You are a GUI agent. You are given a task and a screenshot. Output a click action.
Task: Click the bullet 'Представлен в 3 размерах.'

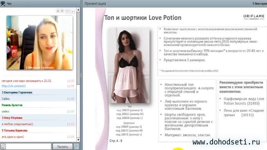[184, 60]
